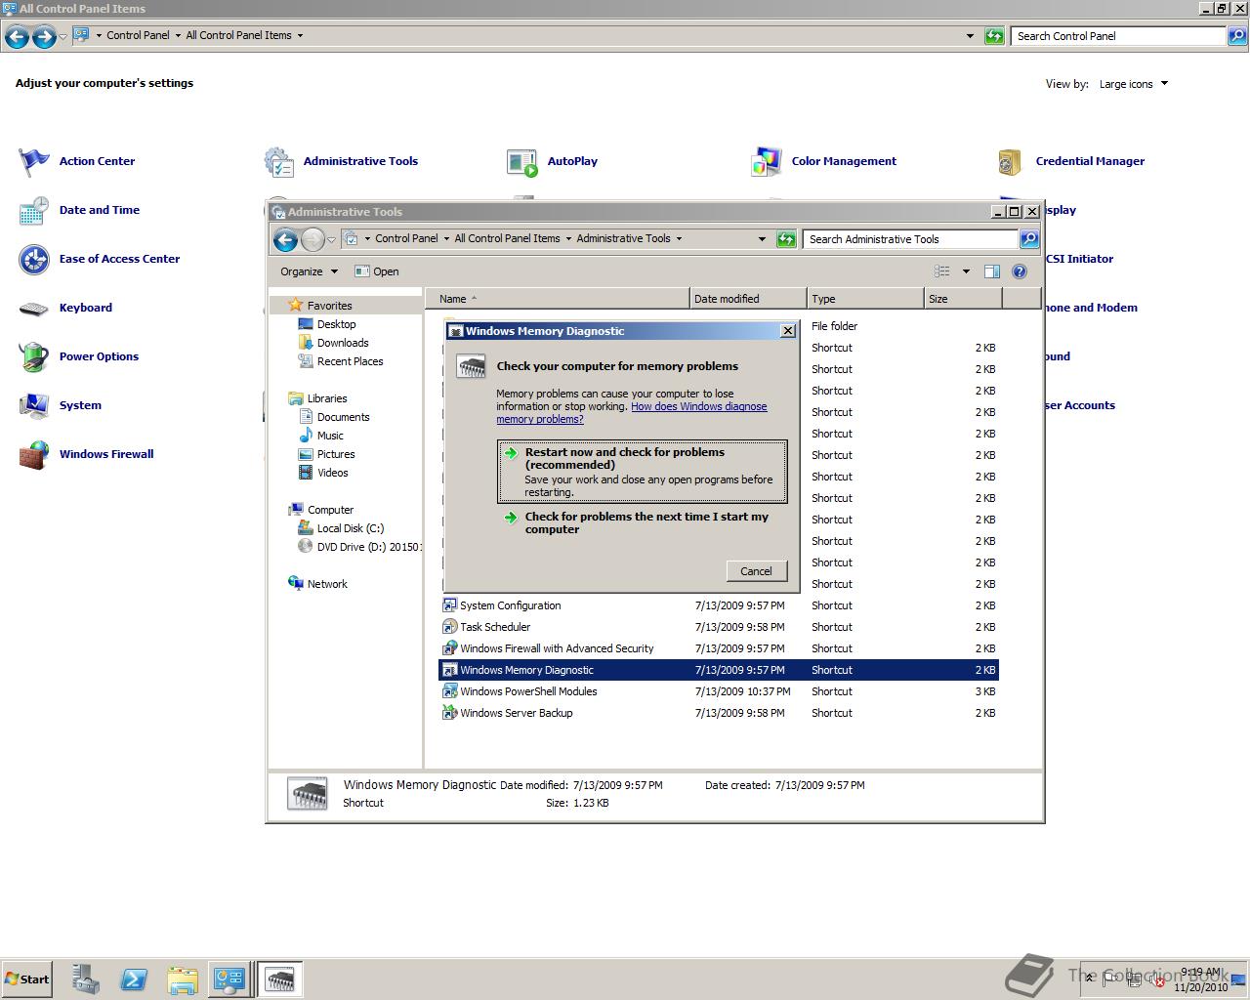This screenshot has width=1250, height=1000.
Task: Launch Windows PowerShell from taskbar
Action: (134, 979)
